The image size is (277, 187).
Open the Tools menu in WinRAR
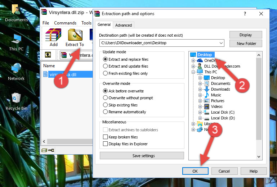[x=86, y=23]
